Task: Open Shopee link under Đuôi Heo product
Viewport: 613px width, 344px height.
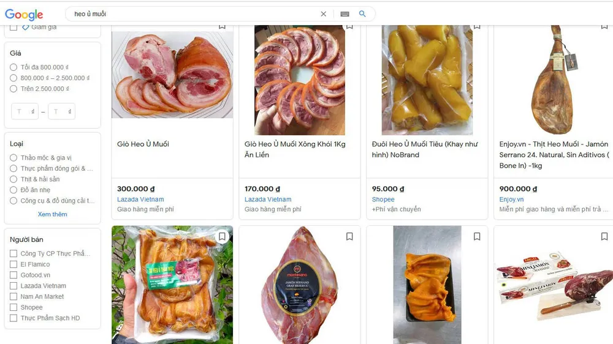Action: [x=383, y=199]
